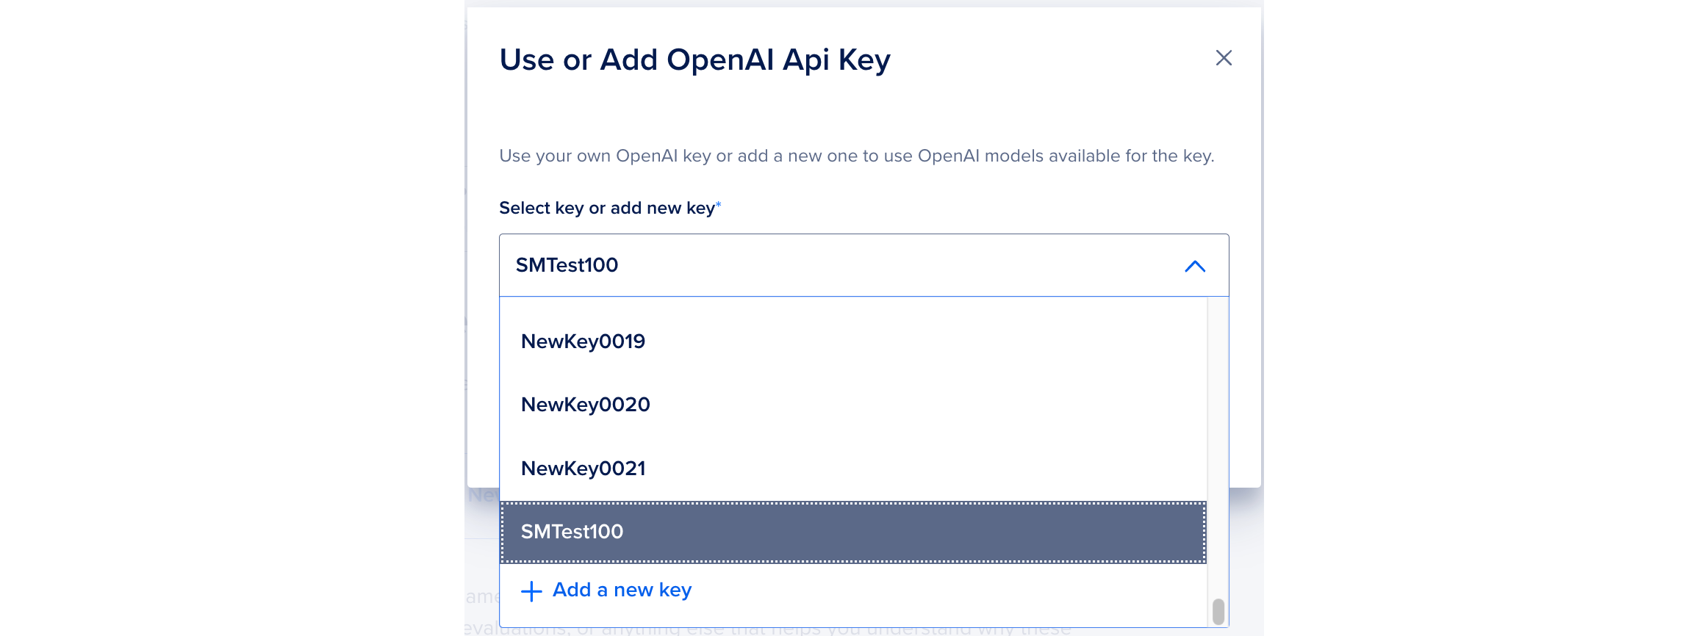
Task: Dismiss the modal using the close control
Action: (x=1223, y=59)
